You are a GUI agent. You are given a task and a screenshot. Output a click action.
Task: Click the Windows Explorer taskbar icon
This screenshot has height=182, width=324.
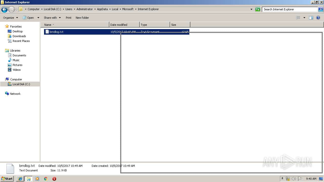[x=29, y=179]
